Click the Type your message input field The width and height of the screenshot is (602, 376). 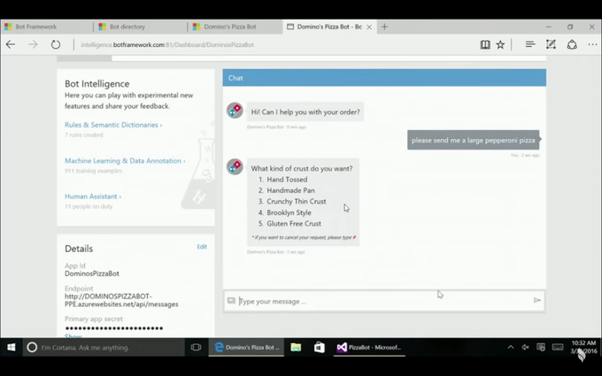pyautogui.click(x=384, y=301)
